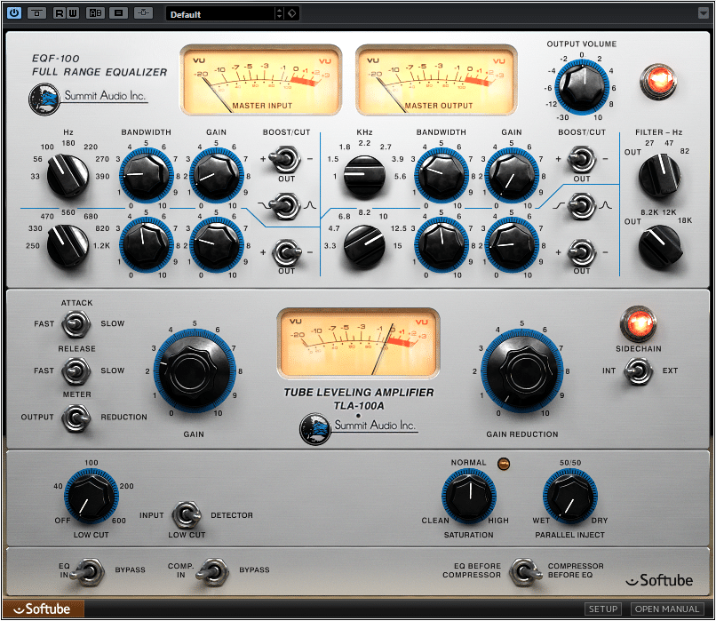The image size is (716, 621).
Task: Toggle Boost/Cut switch of the 33–390 Hz band
Action: pos(286,159)
